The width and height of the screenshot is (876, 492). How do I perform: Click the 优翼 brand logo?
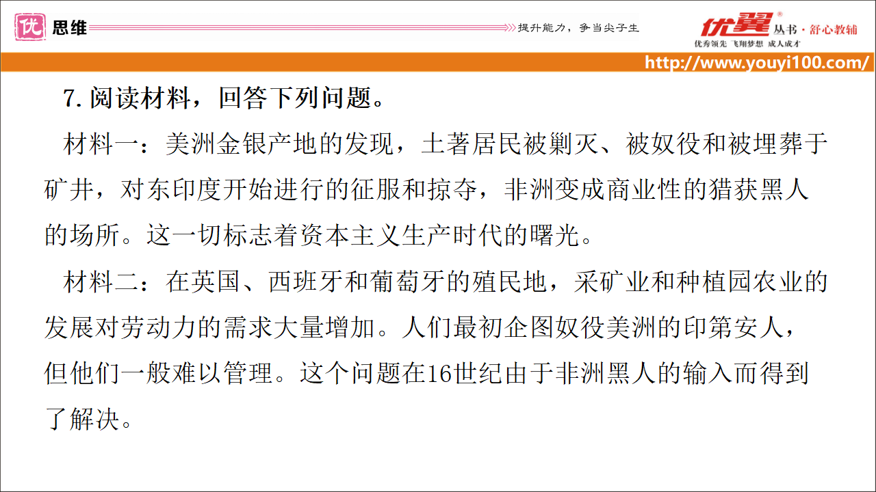tap(737, 25)
